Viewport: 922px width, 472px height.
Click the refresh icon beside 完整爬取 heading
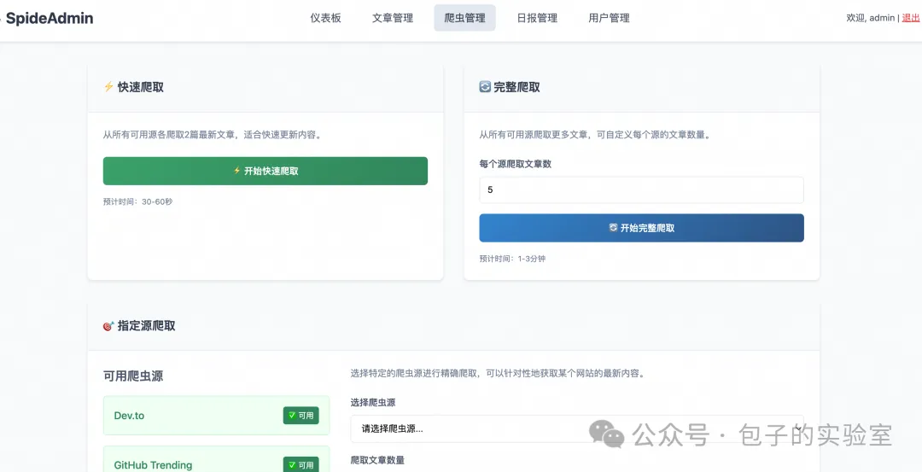(x=485, y=87)
